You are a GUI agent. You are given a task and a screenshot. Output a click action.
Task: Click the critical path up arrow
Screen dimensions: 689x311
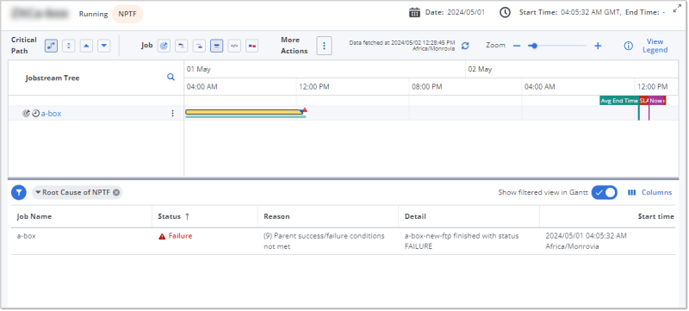tap(86, 46)
